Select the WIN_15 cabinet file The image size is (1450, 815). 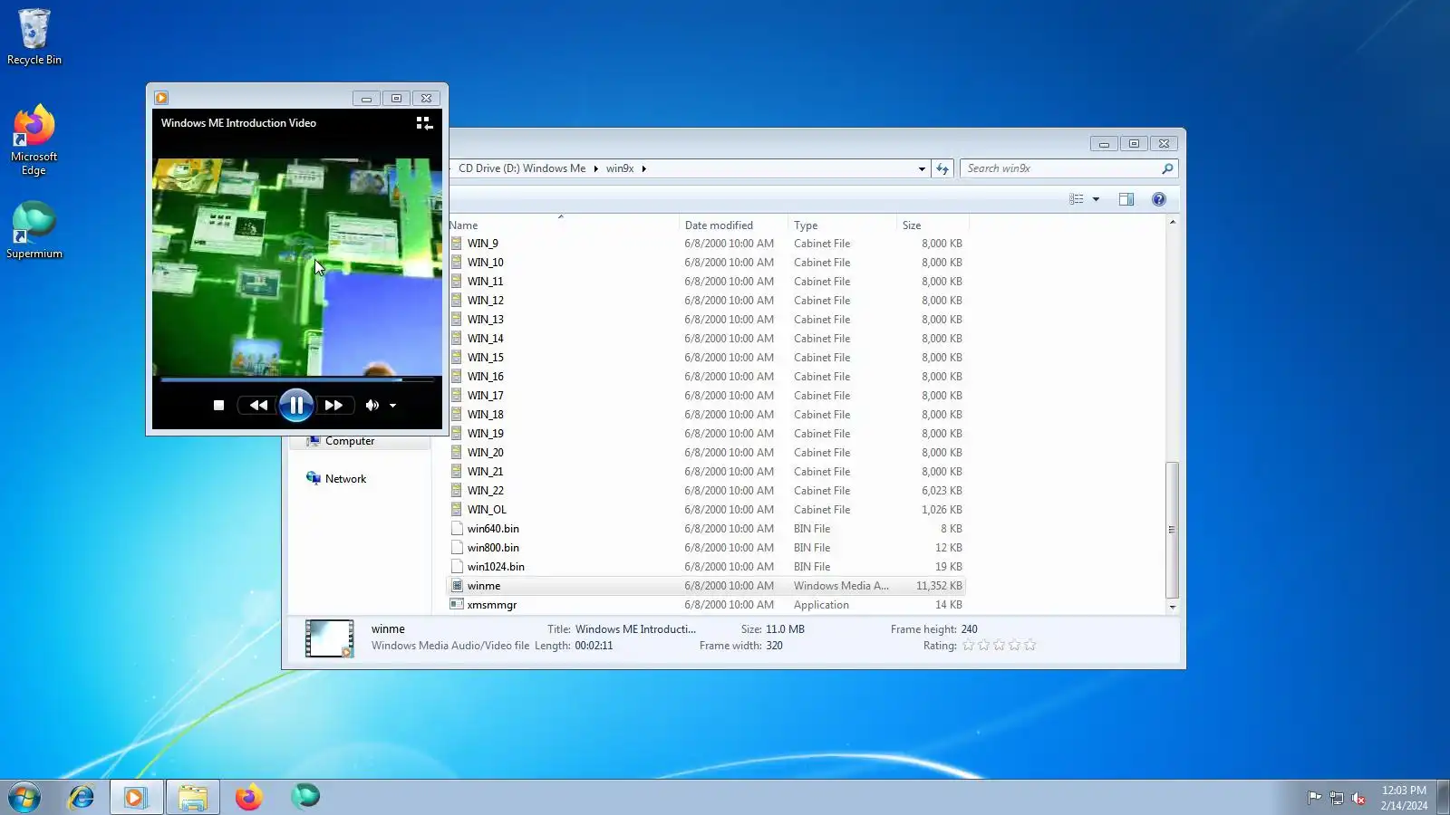(706, 358)
